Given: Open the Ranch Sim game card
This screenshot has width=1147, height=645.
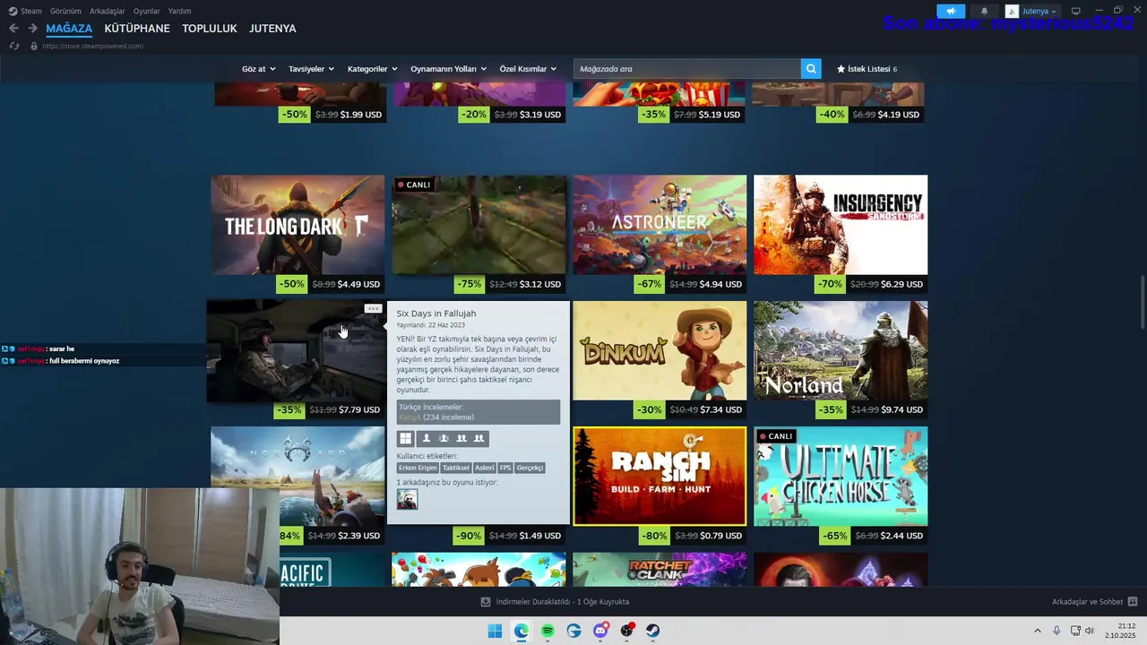Looking at the screenshot, I should (660, 476).
